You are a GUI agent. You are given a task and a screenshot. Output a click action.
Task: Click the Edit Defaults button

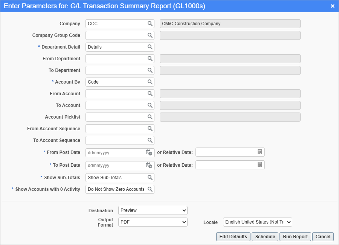point(233,237)
